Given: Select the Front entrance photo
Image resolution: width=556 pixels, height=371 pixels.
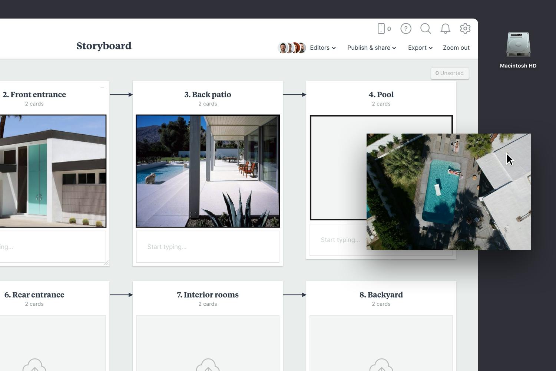Looking at the screenshot, I should pyautogui.click(x=52, y=171).
